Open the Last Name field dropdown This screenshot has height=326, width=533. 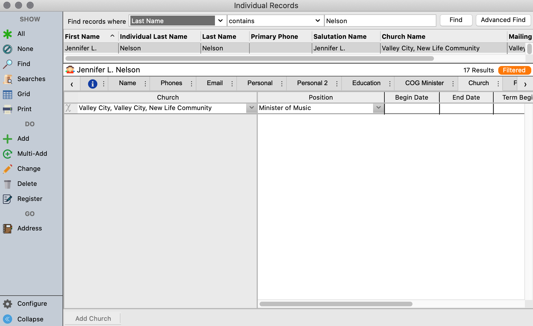pyautogui.click(x=220, y=21)
